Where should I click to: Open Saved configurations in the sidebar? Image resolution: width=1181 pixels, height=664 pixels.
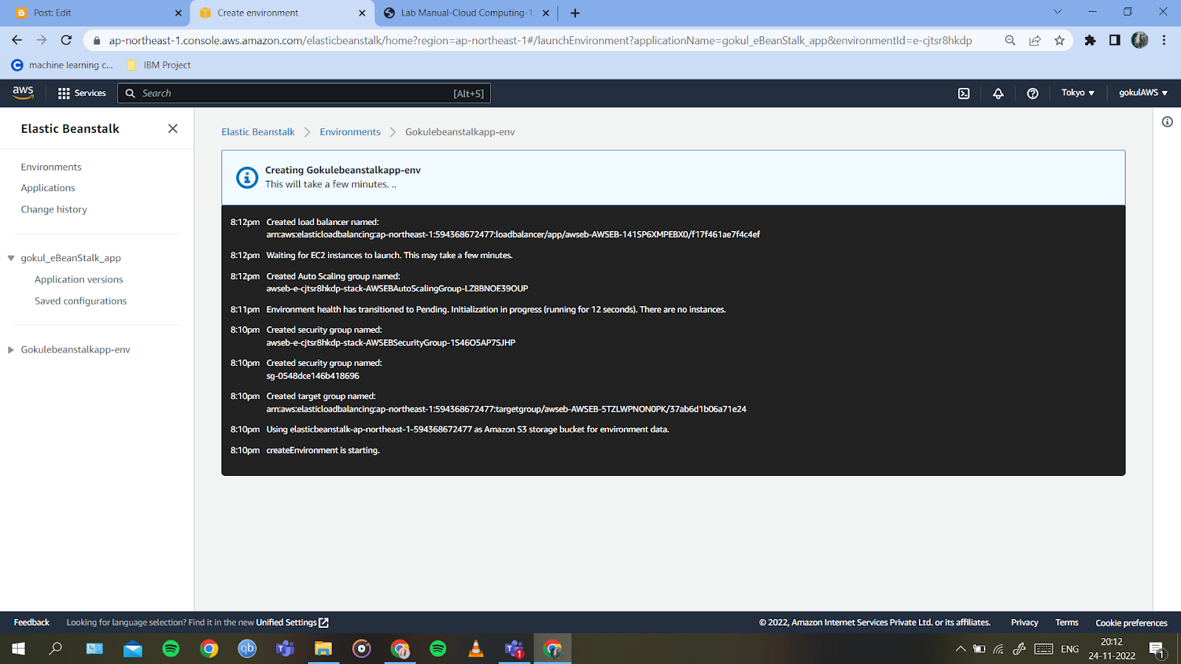(80, 301)
